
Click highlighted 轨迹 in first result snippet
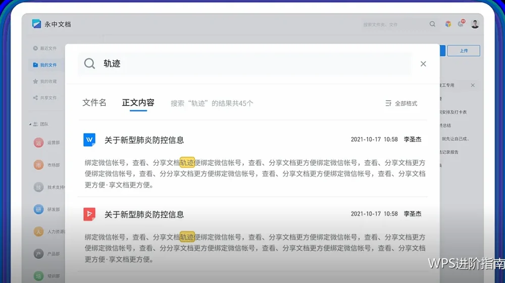pos(187,162)
